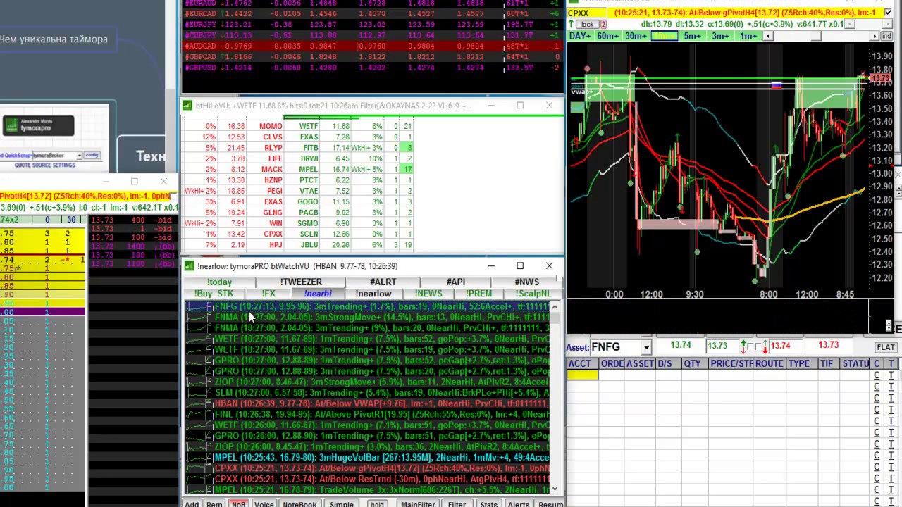
Task: Click the up arrow of the alert list scrollbar
Action: coord(555,307)
